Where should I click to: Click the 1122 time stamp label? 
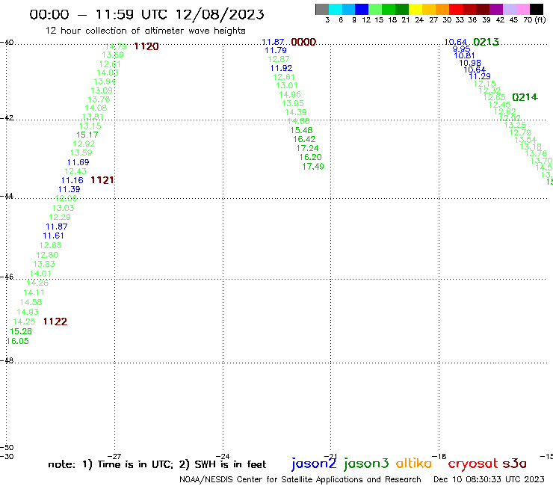point(55,322)
